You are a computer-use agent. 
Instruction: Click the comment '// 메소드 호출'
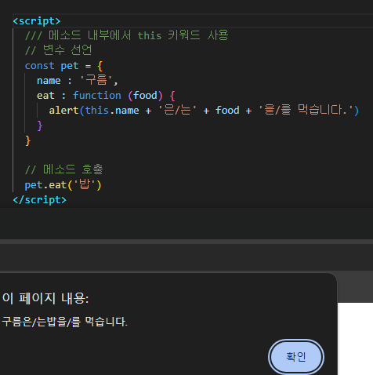point(64,169)
